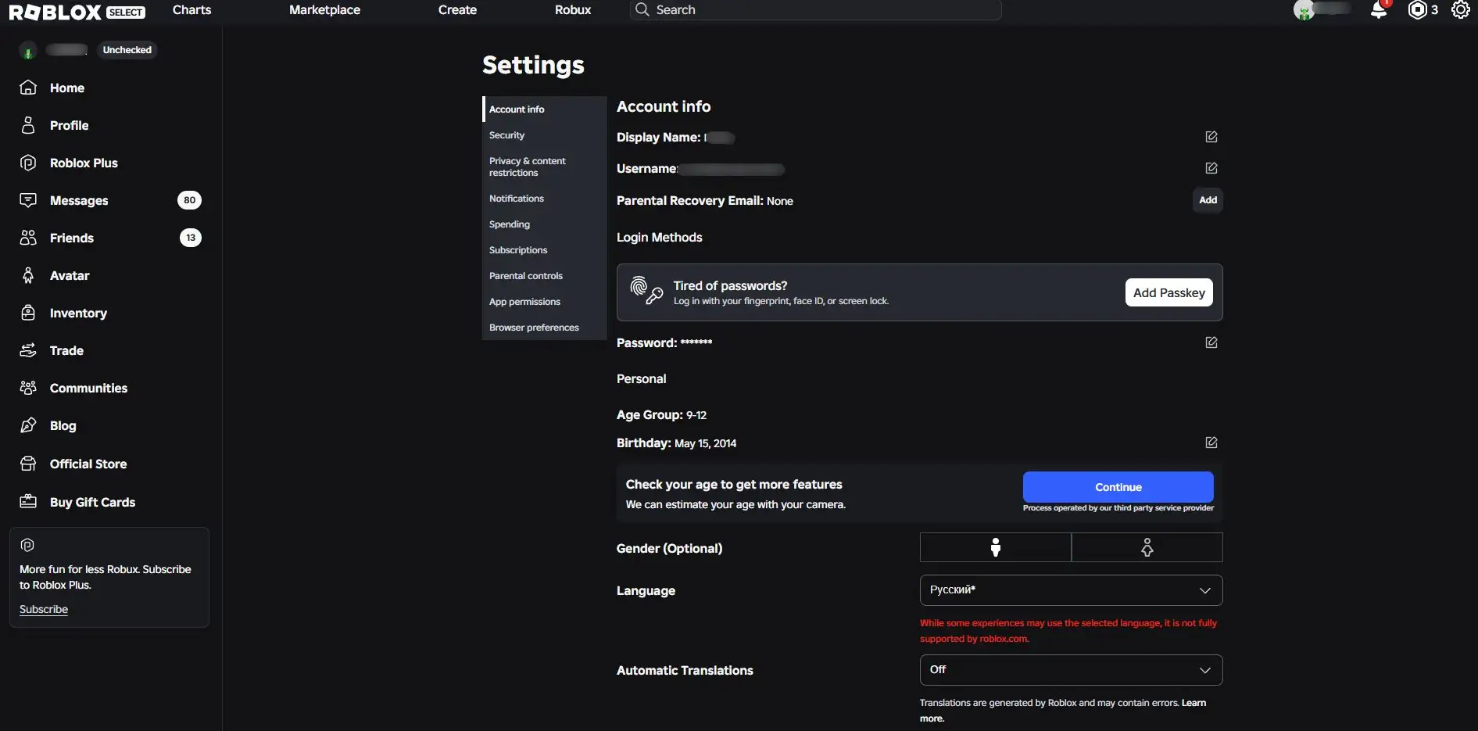Screen dimensions: 1478x731
Task: Select the male gender option
Action: point(995,547)
